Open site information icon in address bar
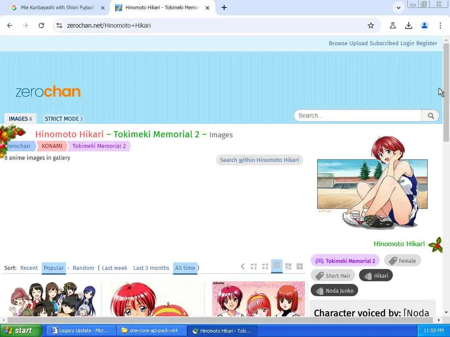 [59, 25]
